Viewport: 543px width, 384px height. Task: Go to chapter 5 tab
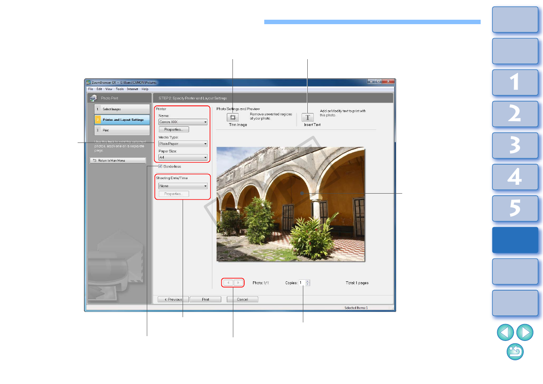515,209
